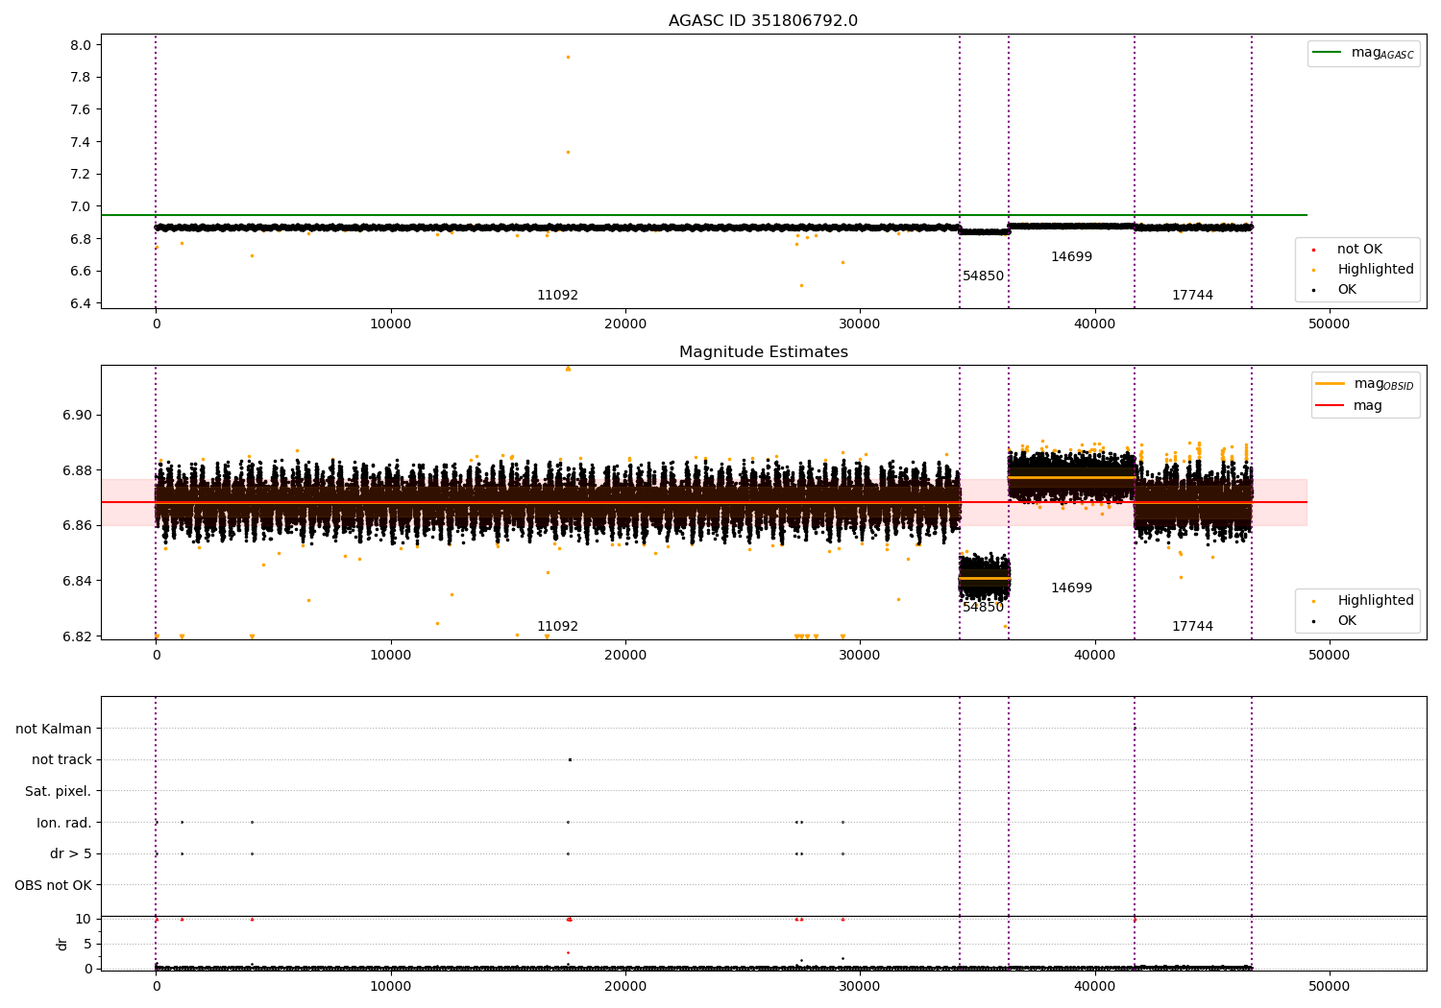Click the "AGASC ID 351806792.0" plot title
This screenshot has height=1008, width=1441.
pos(763,21)
